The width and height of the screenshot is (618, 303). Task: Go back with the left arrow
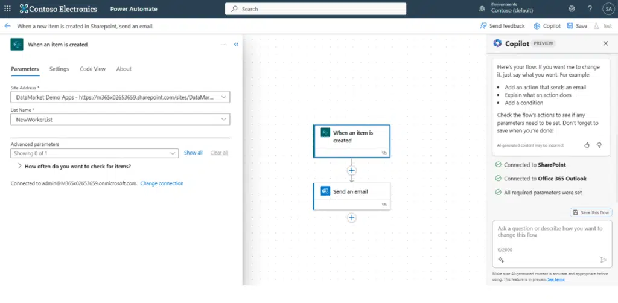pyautogui.click(x=7, y=26)
